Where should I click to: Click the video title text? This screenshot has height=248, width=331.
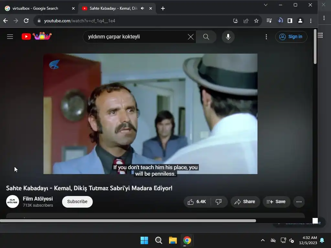(x=89, y=188)
